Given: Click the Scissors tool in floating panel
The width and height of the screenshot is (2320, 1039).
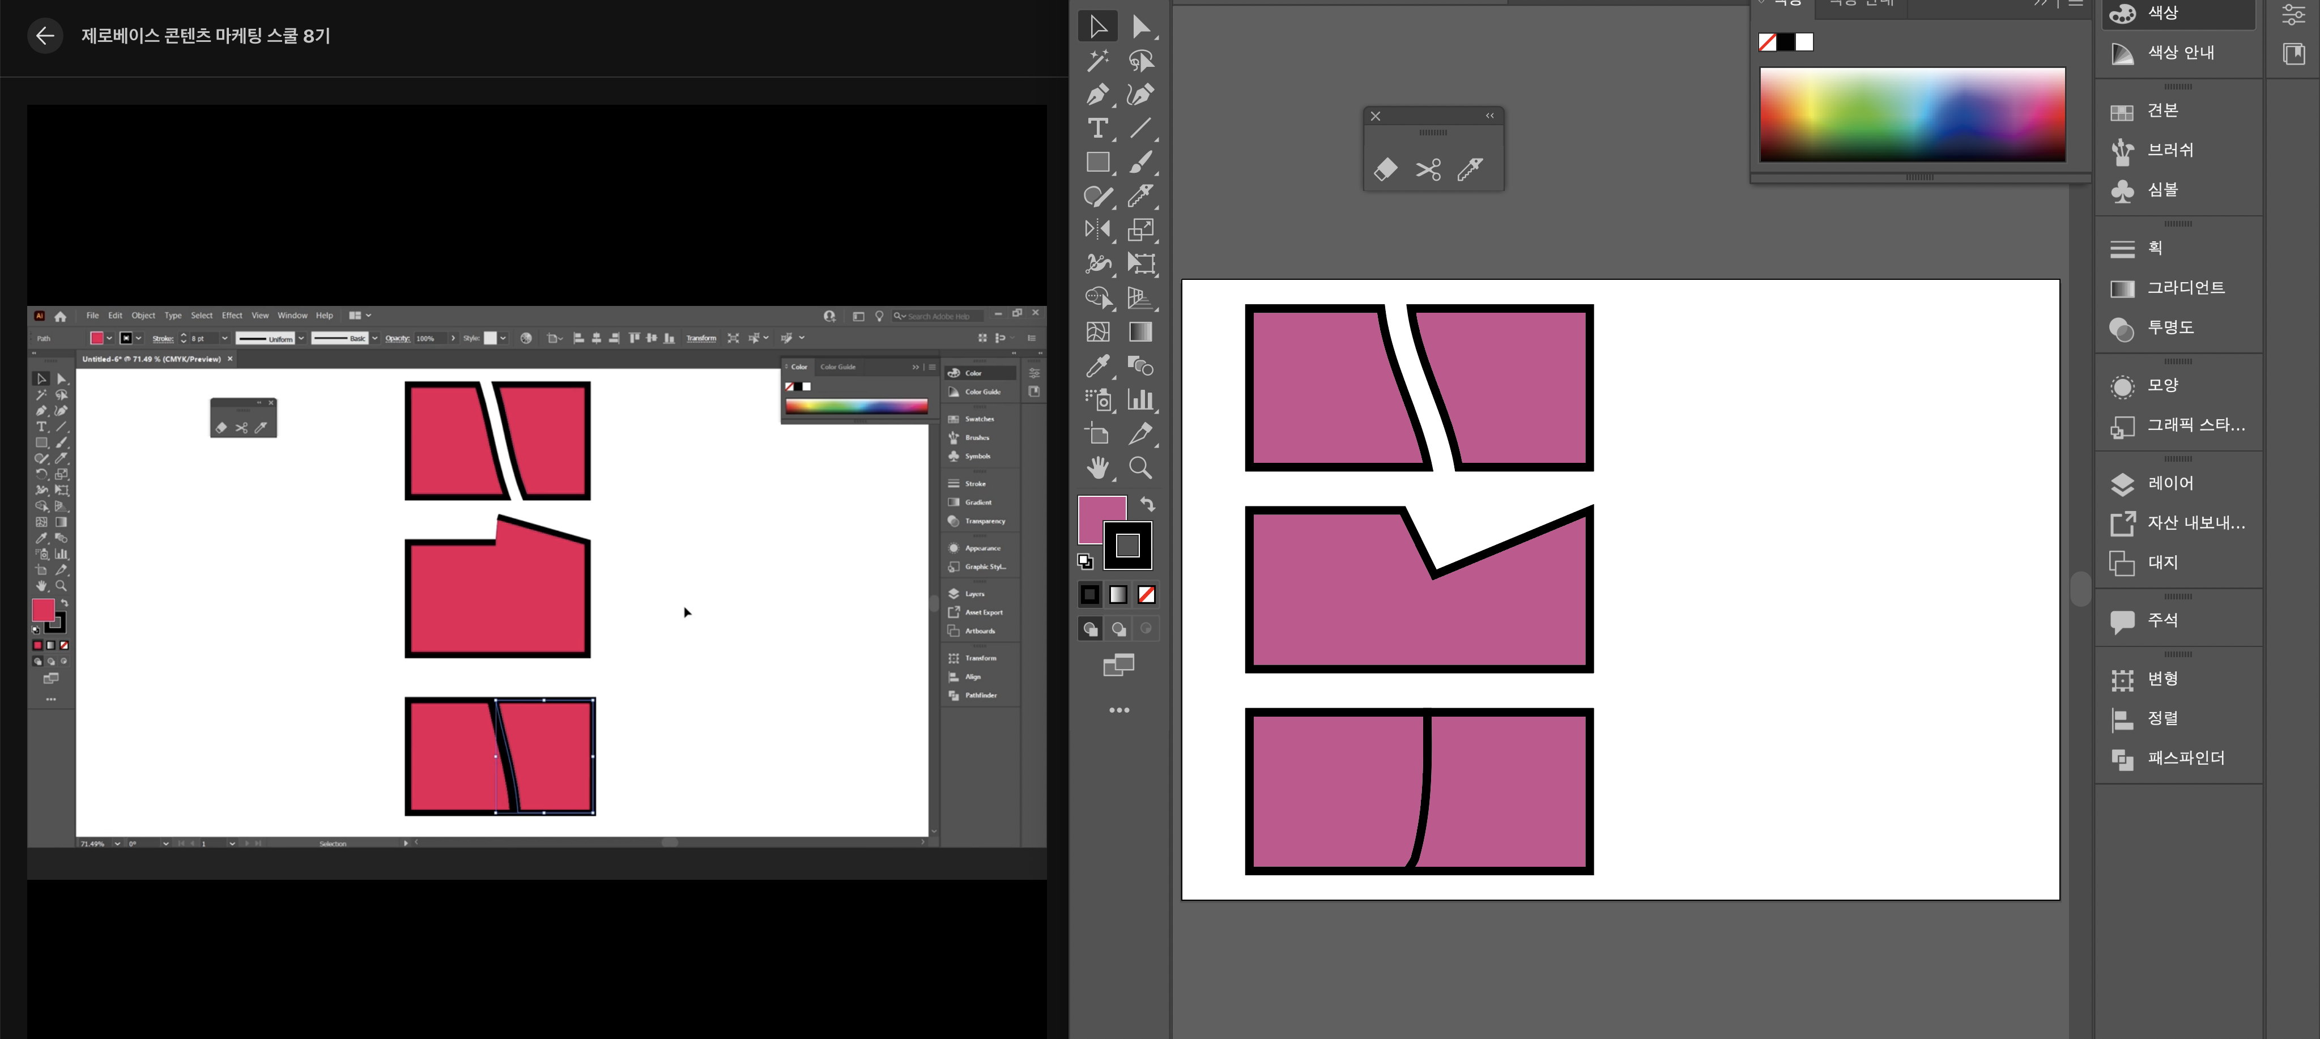Looking at the screenshot, I should (1428, 169).
